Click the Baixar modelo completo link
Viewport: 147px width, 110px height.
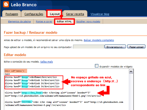click(99, 40)
